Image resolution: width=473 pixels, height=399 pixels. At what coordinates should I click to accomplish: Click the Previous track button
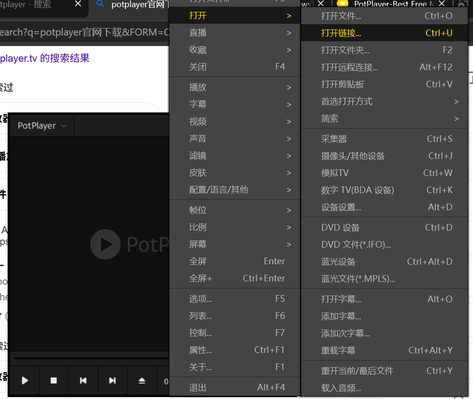(83, 380)
